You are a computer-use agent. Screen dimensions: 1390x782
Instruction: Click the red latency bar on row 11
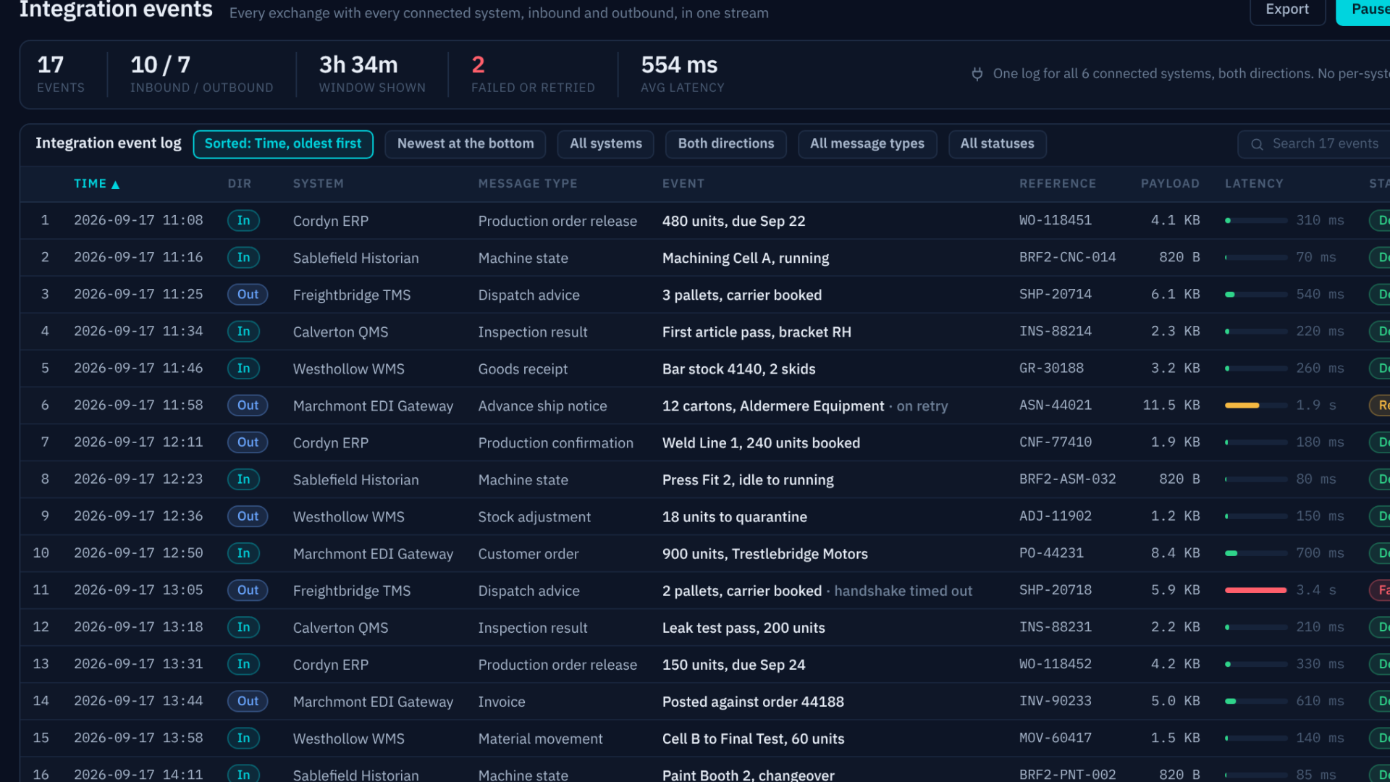pyautogui.click(x=1255, y=590)
